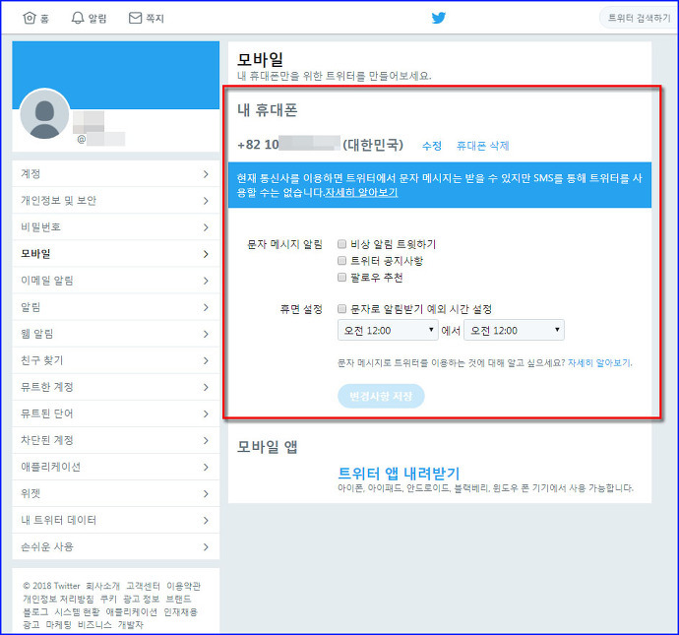Click the Twitter bird logo
Screen dimensions: 679x635
click(x=439, y=18)
